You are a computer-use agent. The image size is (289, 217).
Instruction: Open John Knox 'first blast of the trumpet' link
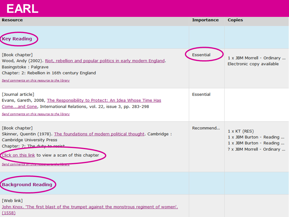(90, 207)
